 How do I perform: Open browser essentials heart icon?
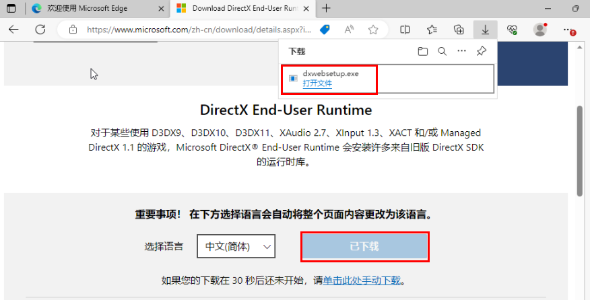[512, 30]
